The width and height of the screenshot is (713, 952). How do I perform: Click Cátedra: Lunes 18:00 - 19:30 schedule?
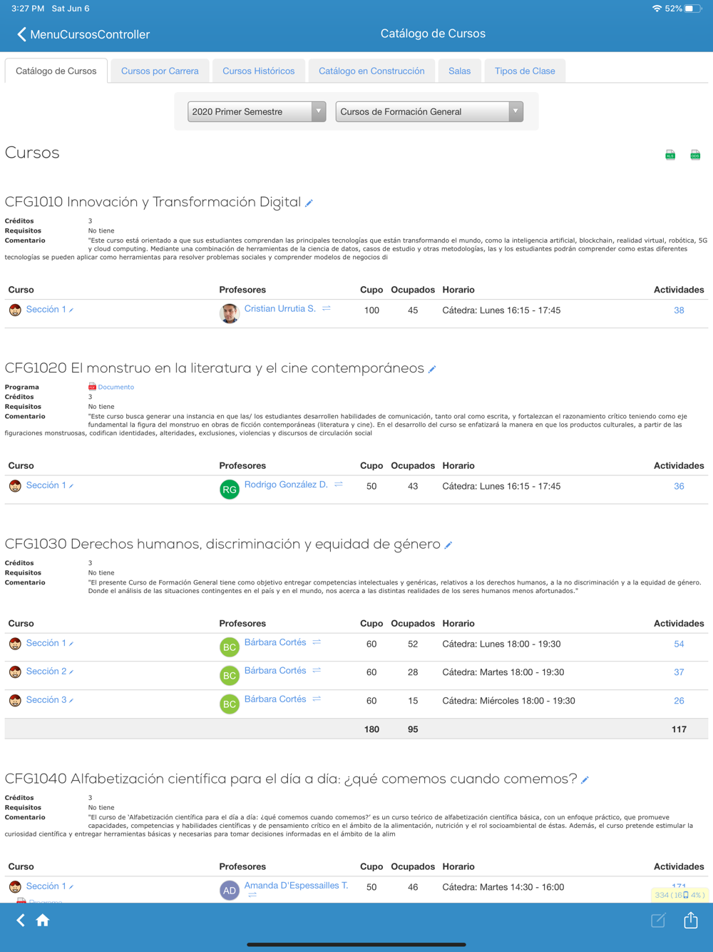pyautogui.click(x=501, y=644)
